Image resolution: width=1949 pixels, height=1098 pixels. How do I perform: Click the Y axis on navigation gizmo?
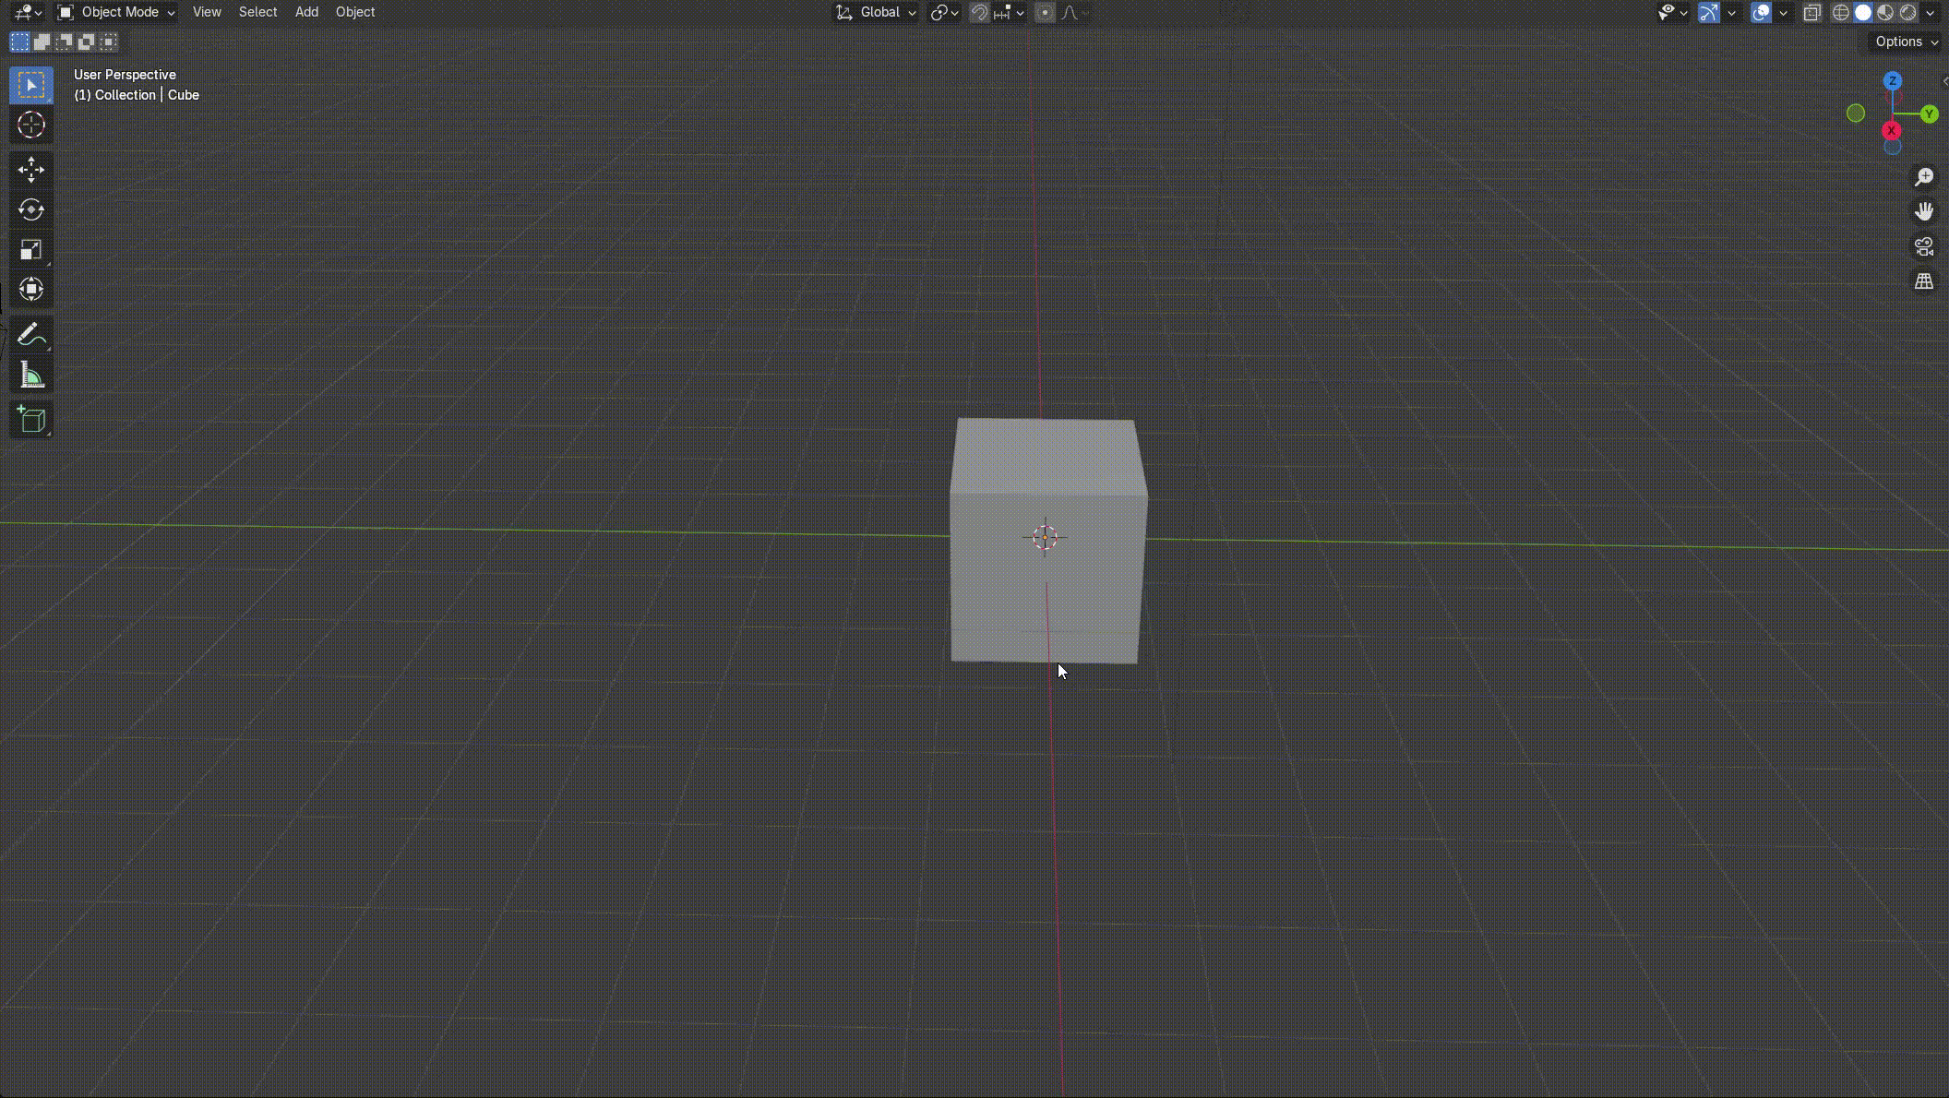pos(1930,113)
